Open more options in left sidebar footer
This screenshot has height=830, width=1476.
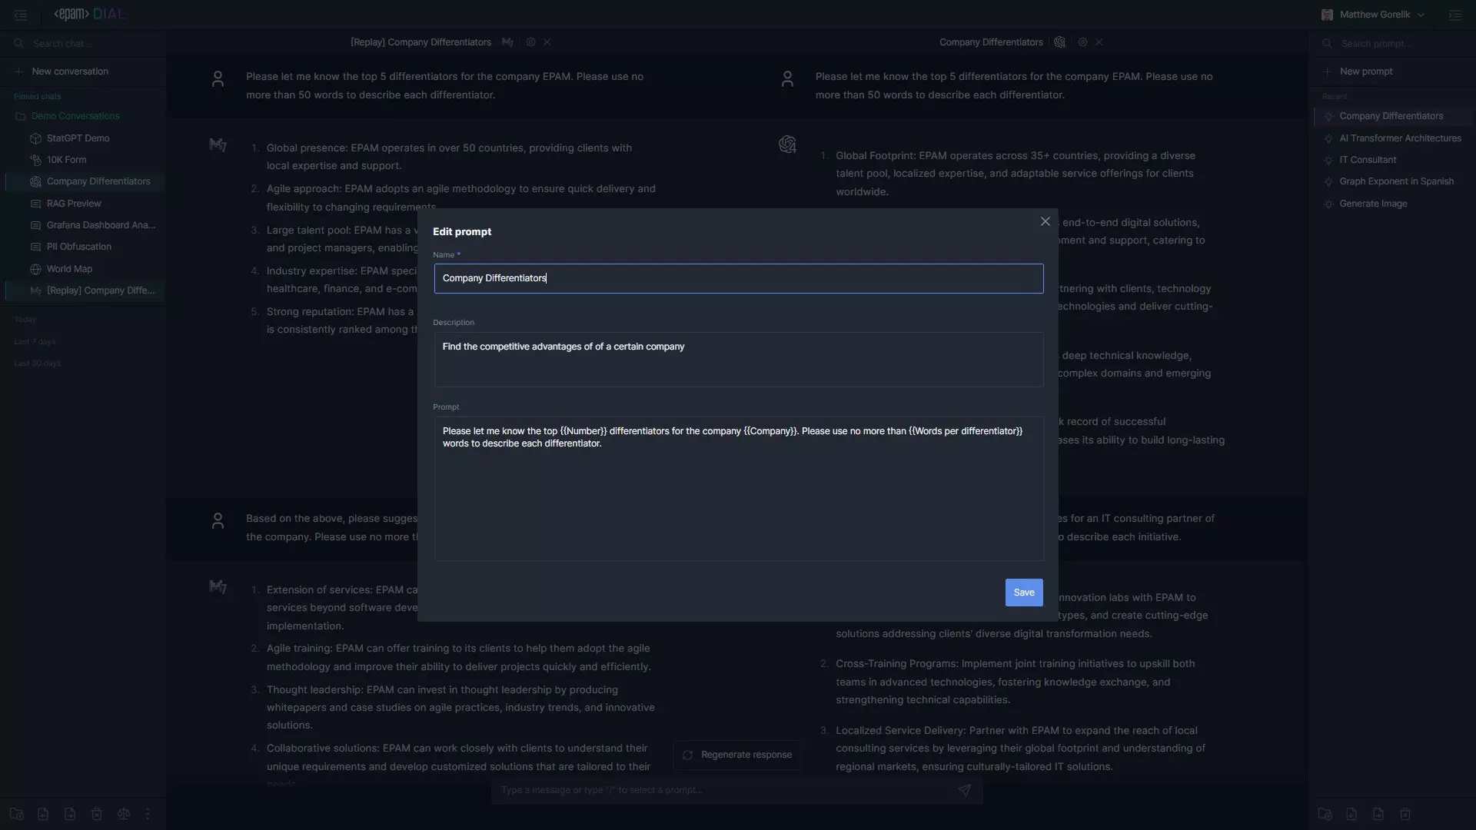148,814
